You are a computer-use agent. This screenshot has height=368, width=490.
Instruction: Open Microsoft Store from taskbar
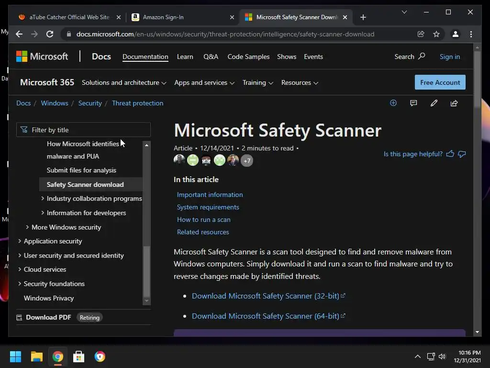(79, 356)
